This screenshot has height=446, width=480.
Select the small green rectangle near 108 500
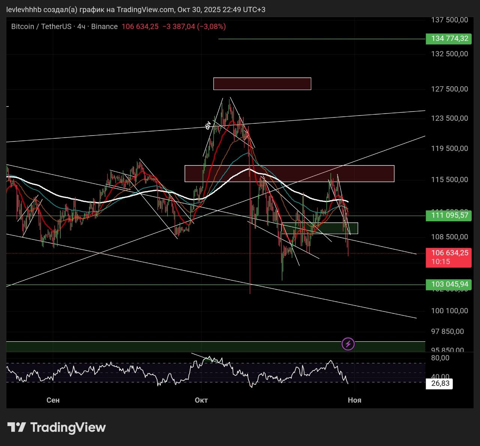[x=319, y=228]
